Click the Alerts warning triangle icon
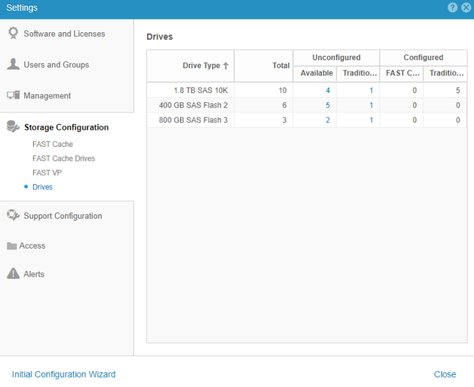This screenshot has width=474, height=387. tap(12, 274)
